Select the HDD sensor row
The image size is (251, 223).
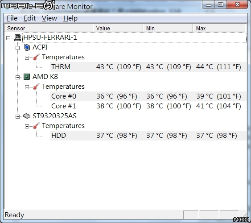tap(148, 136)
